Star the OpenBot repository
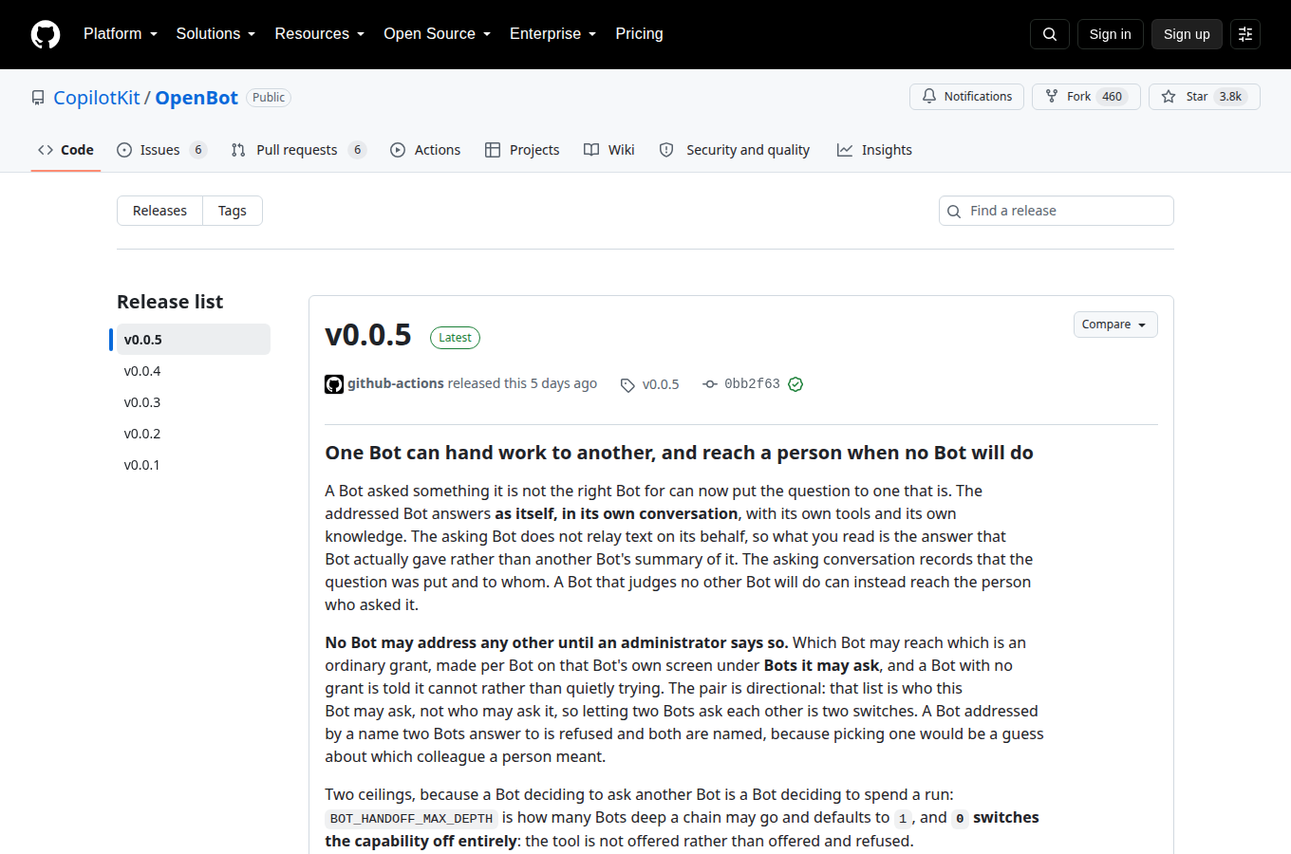The height and width of the screenshot is (854, 1291). 1204,97
